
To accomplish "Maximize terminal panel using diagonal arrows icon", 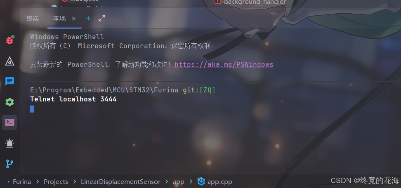I will coord(102,18).
